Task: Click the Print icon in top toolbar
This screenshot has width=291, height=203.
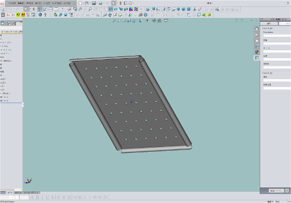Action: tap(101, 3)
